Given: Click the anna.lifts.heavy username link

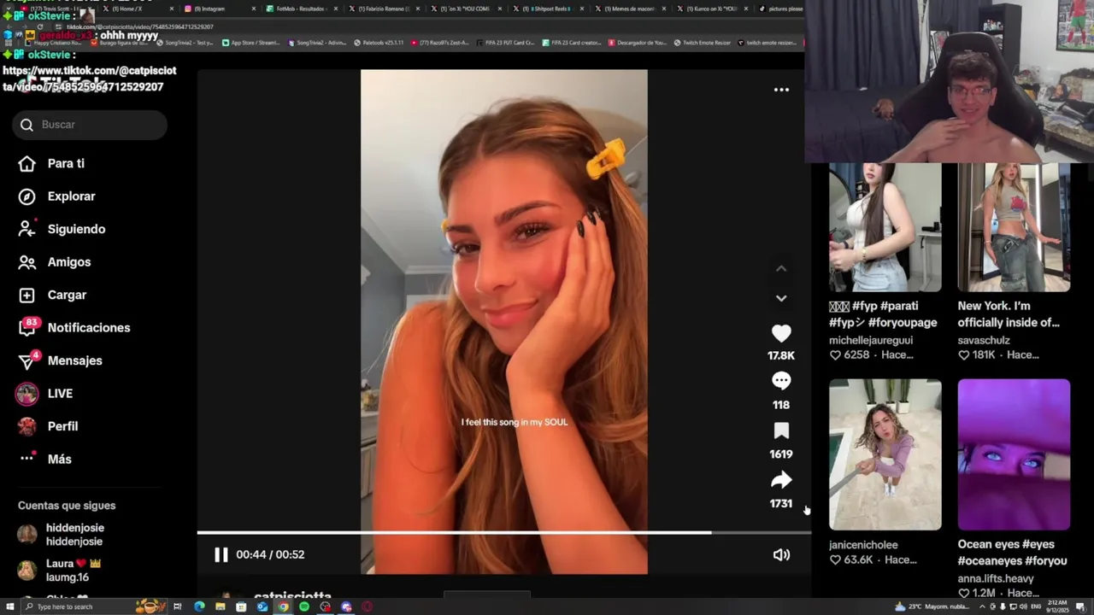Looking at the screenshot, I should pos(996,578).
